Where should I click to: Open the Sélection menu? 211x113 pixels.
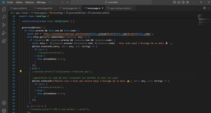point(30,2)
